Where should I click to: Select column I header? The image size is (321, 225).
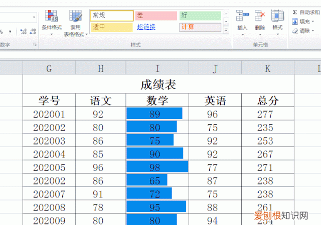click(157, 68)
